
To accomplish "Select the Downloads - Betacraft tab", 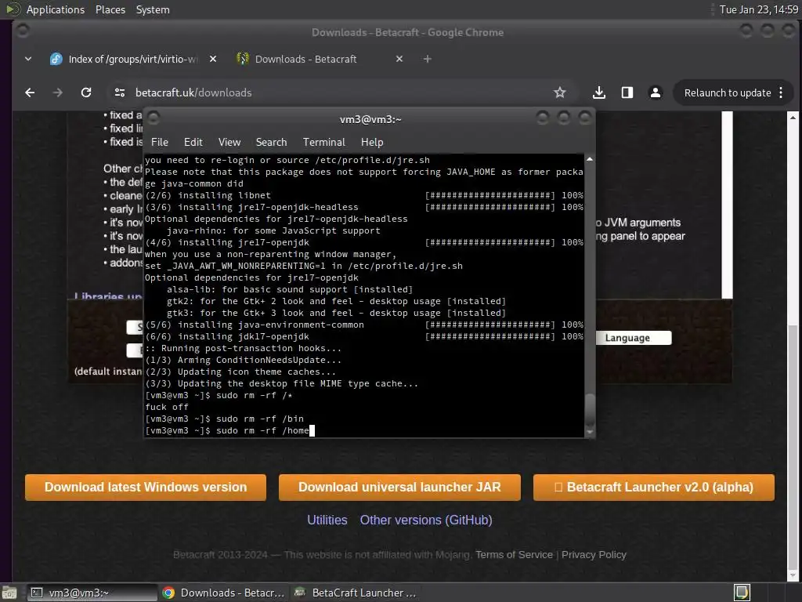I will [x=320, y=59].
